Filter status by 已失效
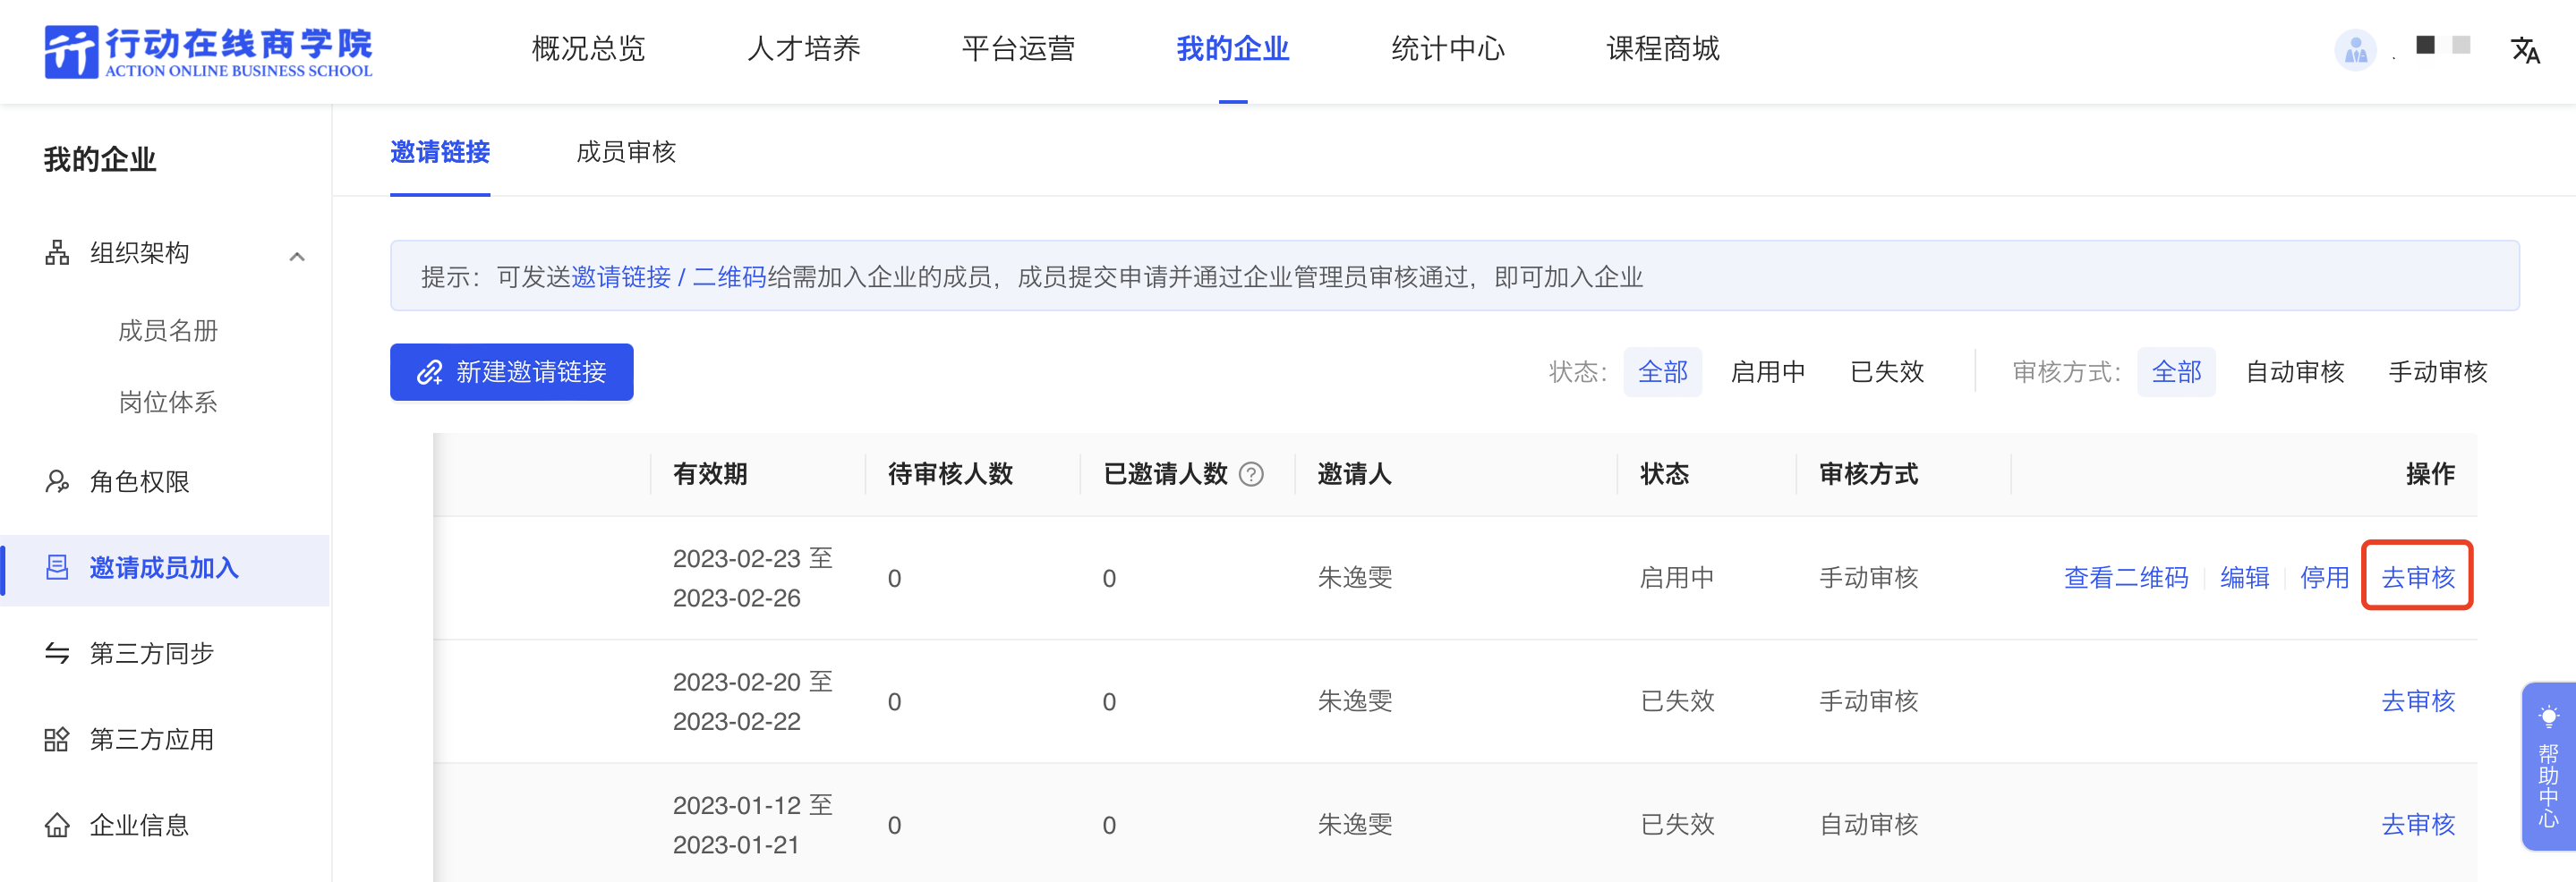Screen dimensions: 2576x882 1887,371
